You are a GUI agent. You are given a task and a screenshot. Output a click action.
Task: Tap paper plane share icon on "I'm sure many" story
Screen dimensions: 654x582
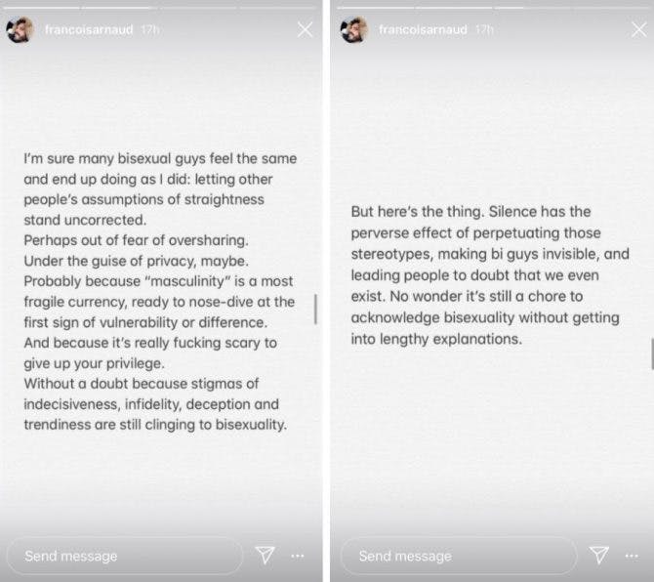tap(265, 555)
